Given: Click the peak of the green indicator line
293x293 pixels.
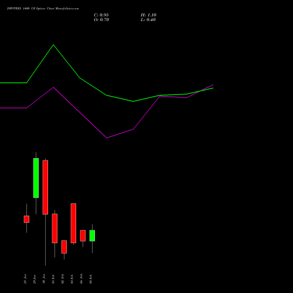Looking at the screenshot, I should click(53, 45).
